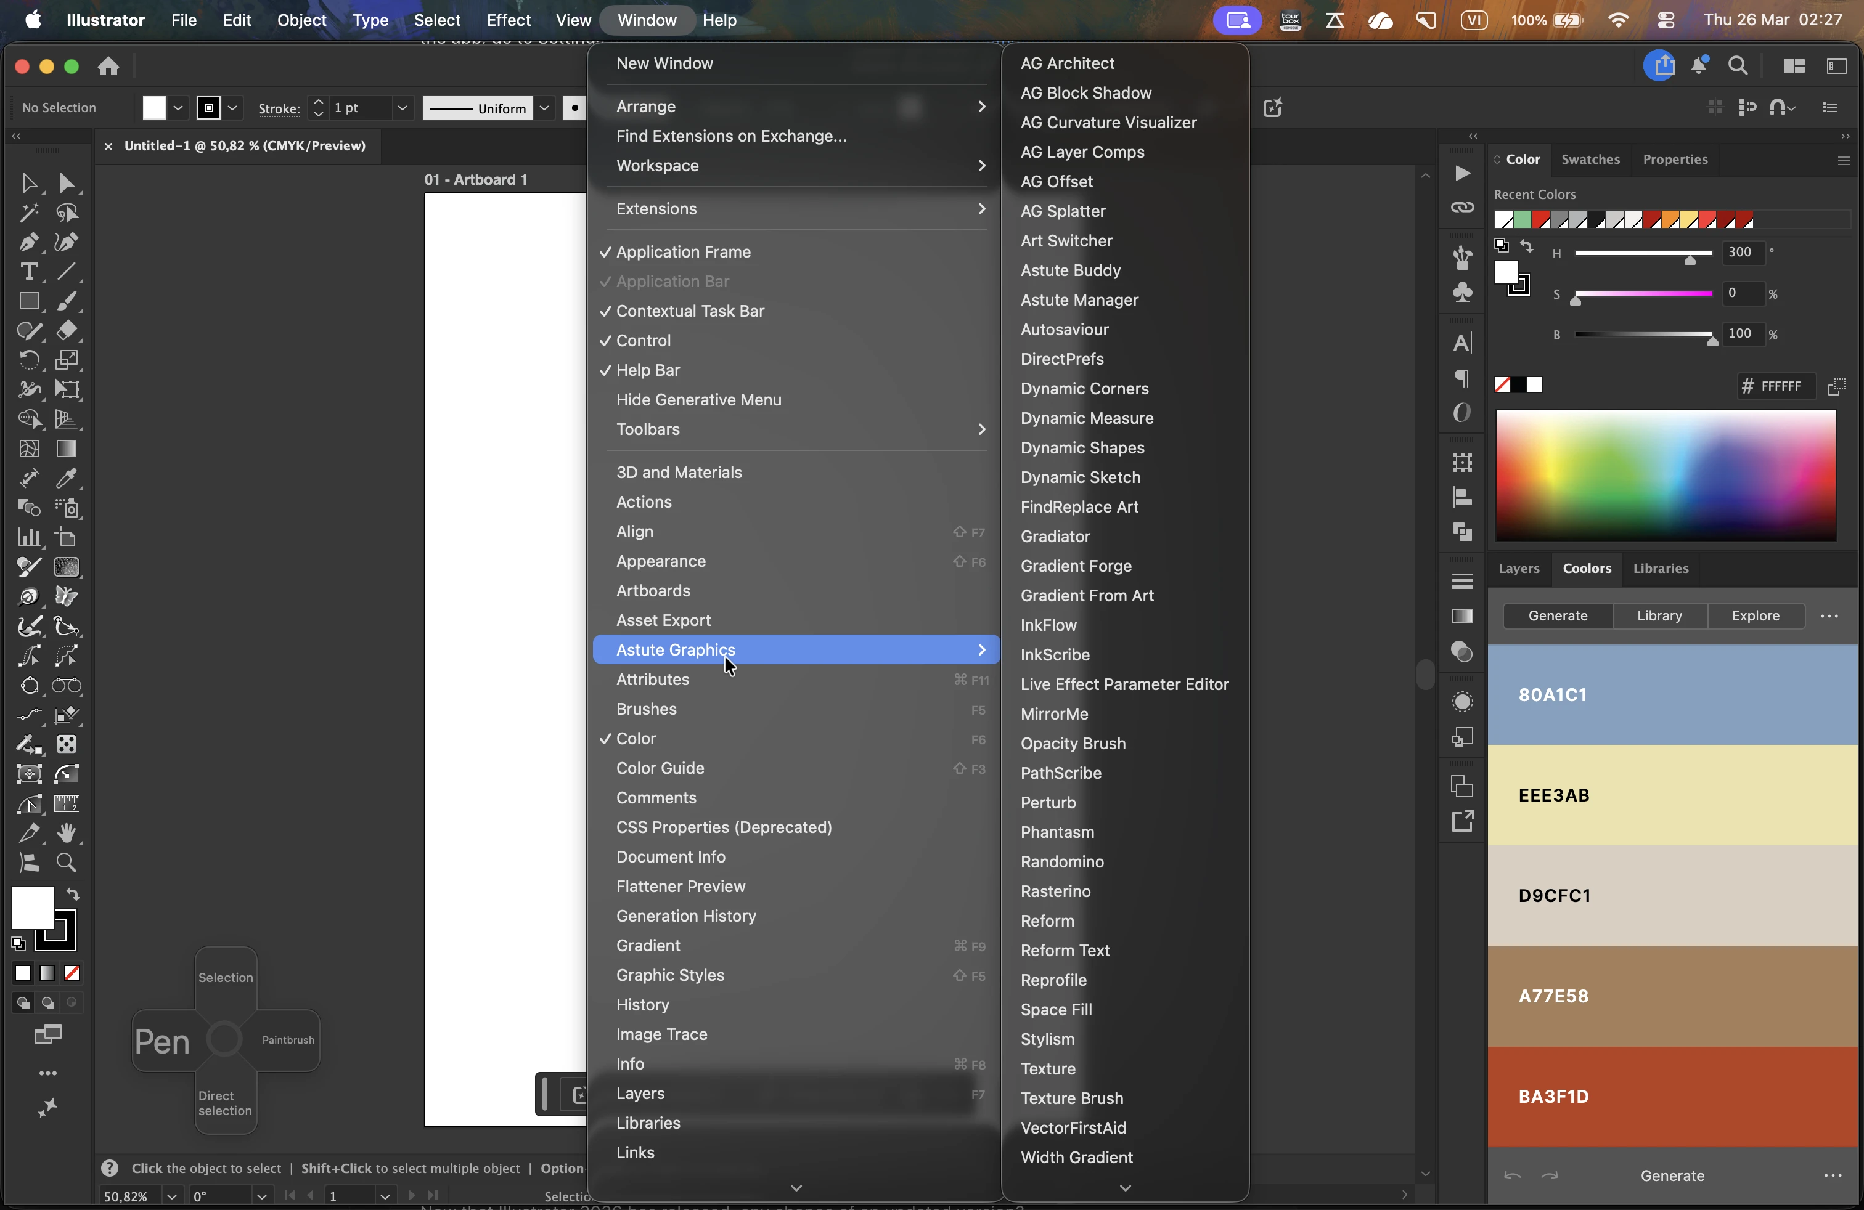
Task: Toggle Application Frame option
Action: [x=796, y=252]
